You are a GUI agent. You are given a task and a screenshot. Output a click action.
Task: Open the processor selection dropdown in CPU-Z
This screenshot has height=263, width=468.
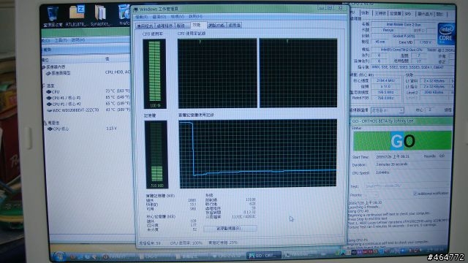(x=388, y=110)
